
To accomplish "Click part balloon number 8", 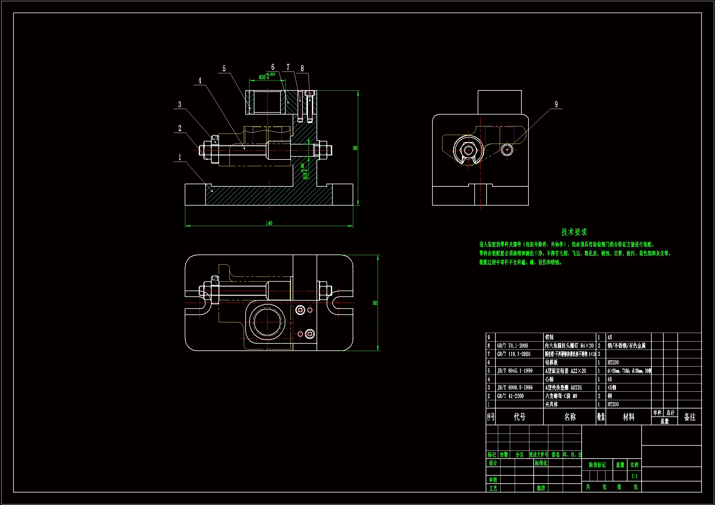I will [x=302, y=68].
